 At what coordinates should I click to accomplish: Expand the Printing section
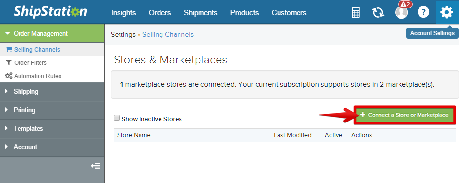click(52, 110)
